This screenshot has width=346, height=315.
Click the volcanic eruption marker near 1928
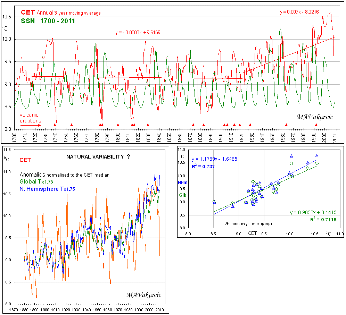point(250,125)
